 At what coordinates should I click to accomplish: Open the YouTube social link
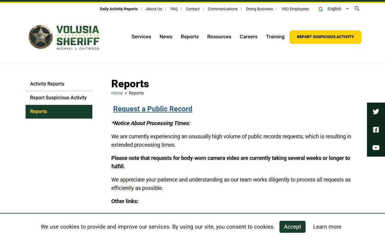click(376, 148)
